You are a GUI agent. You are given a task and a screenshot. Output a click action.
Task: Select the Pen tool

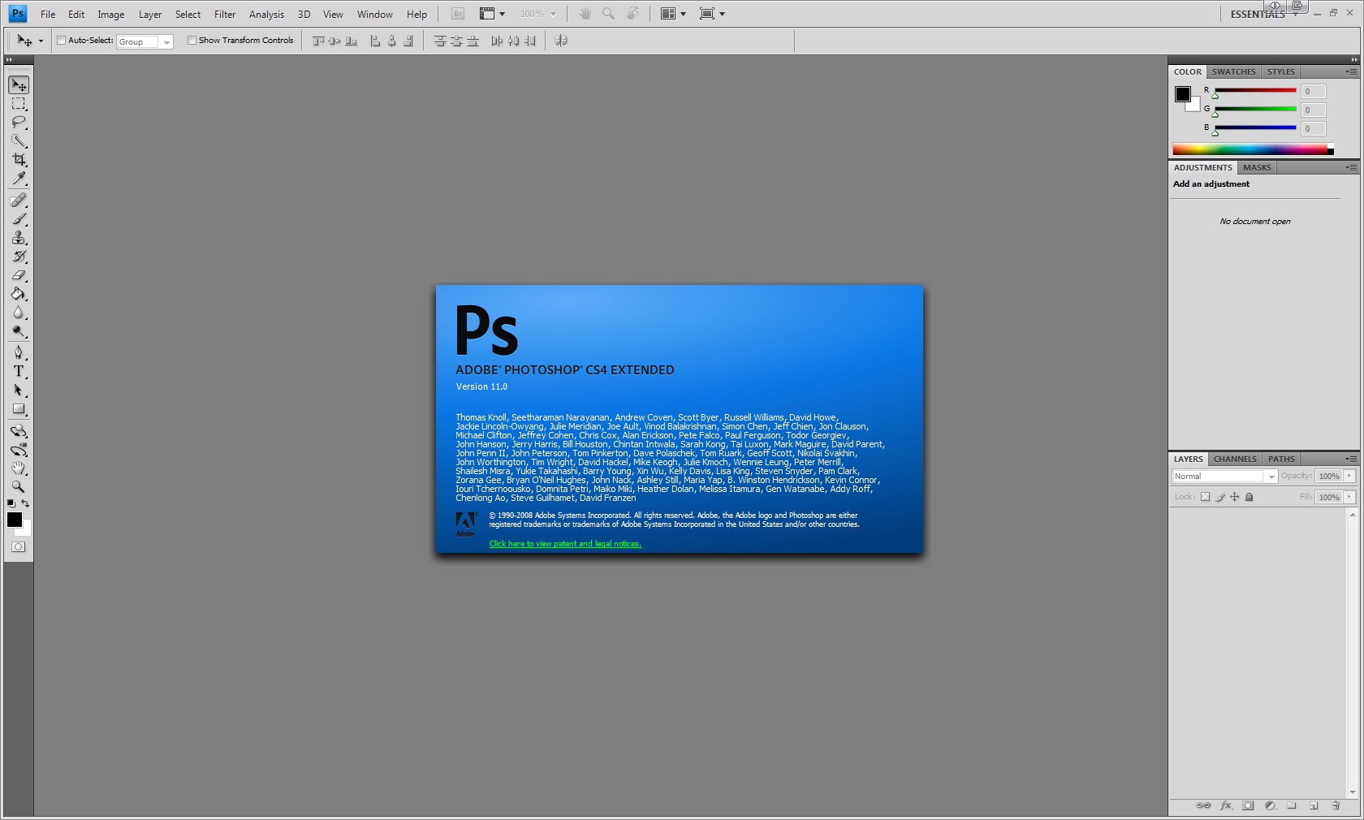click(x=19, y=352)
